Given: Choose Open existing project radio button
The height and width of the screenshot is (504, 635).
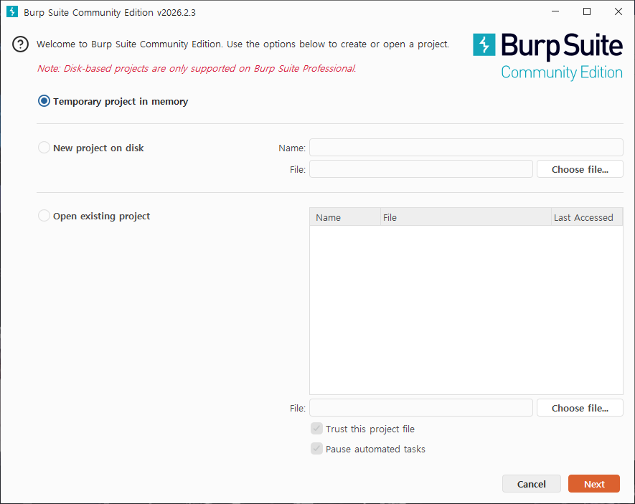Looking at the screenshot, I should click(44, 216).
